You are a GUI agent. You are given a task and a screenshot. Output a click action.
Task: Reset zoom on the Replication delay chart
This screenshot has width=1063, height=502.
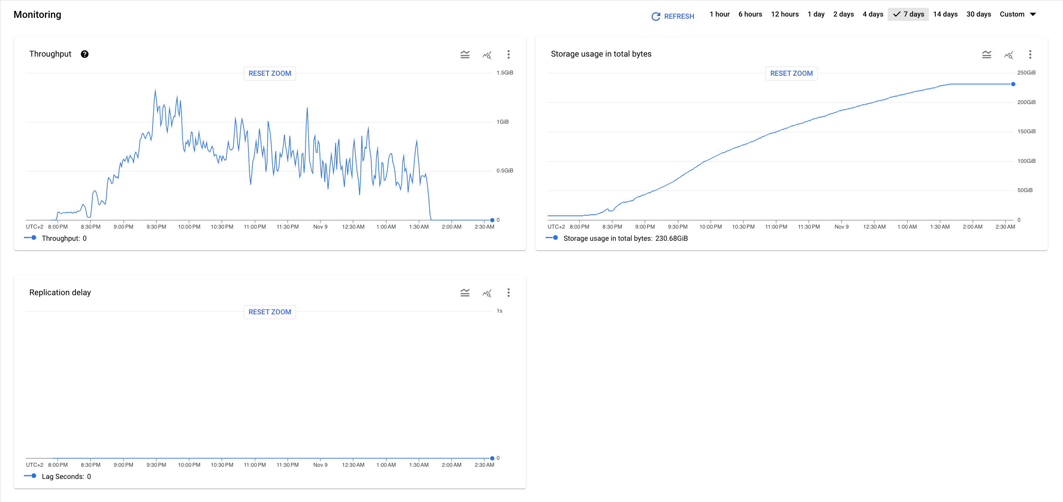point(269,312)
